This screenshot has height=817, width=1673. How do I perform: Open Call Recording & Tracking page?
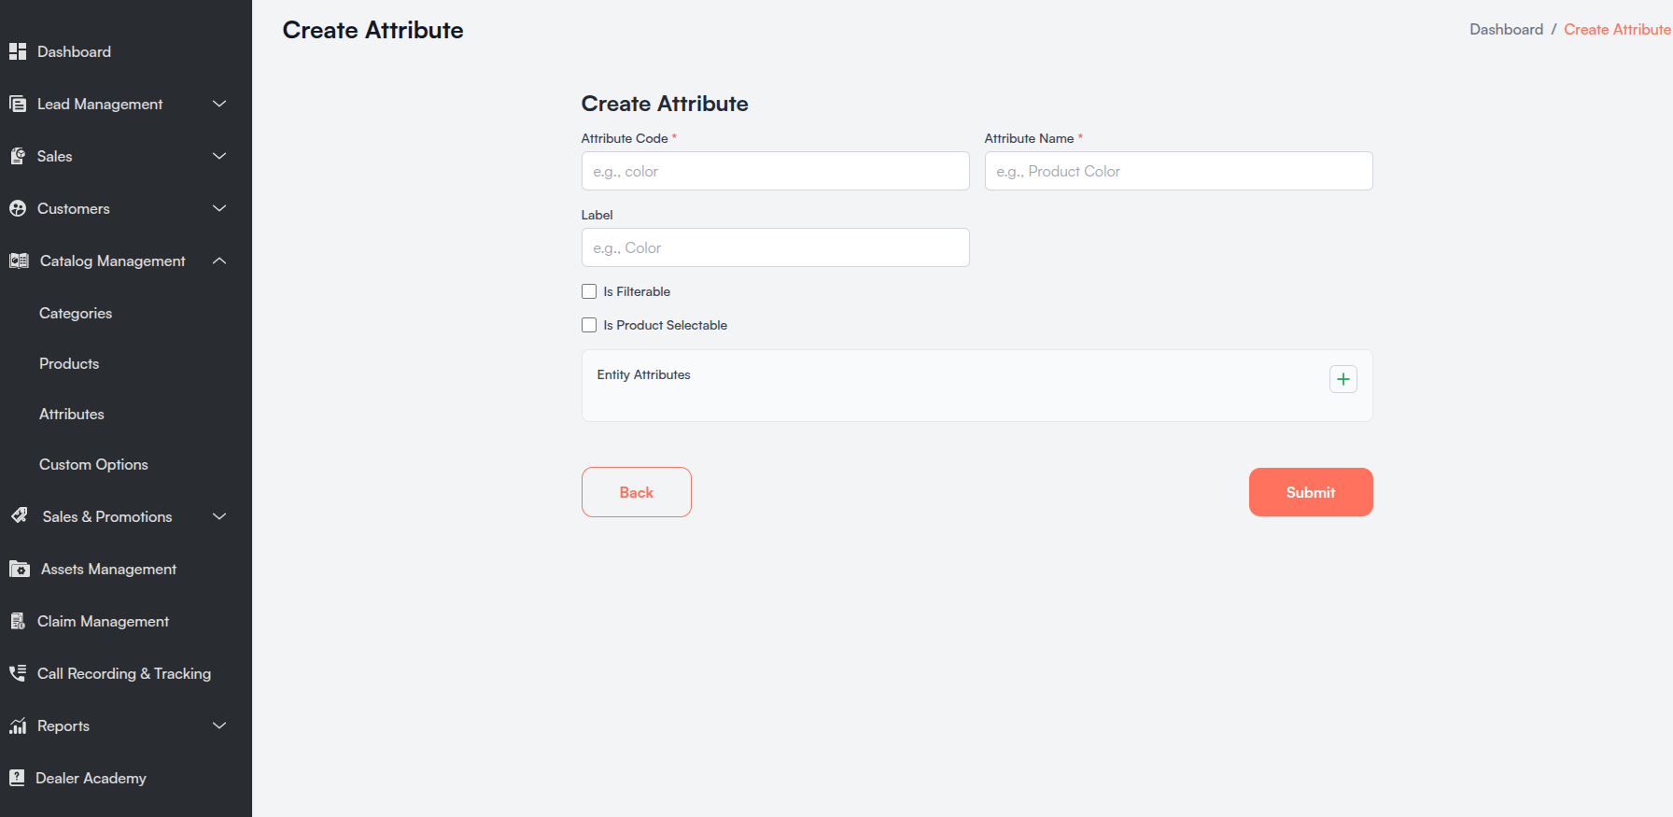tap(124, 673)
